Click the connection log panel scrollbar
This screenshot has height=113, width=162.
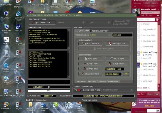click(68, 64)
